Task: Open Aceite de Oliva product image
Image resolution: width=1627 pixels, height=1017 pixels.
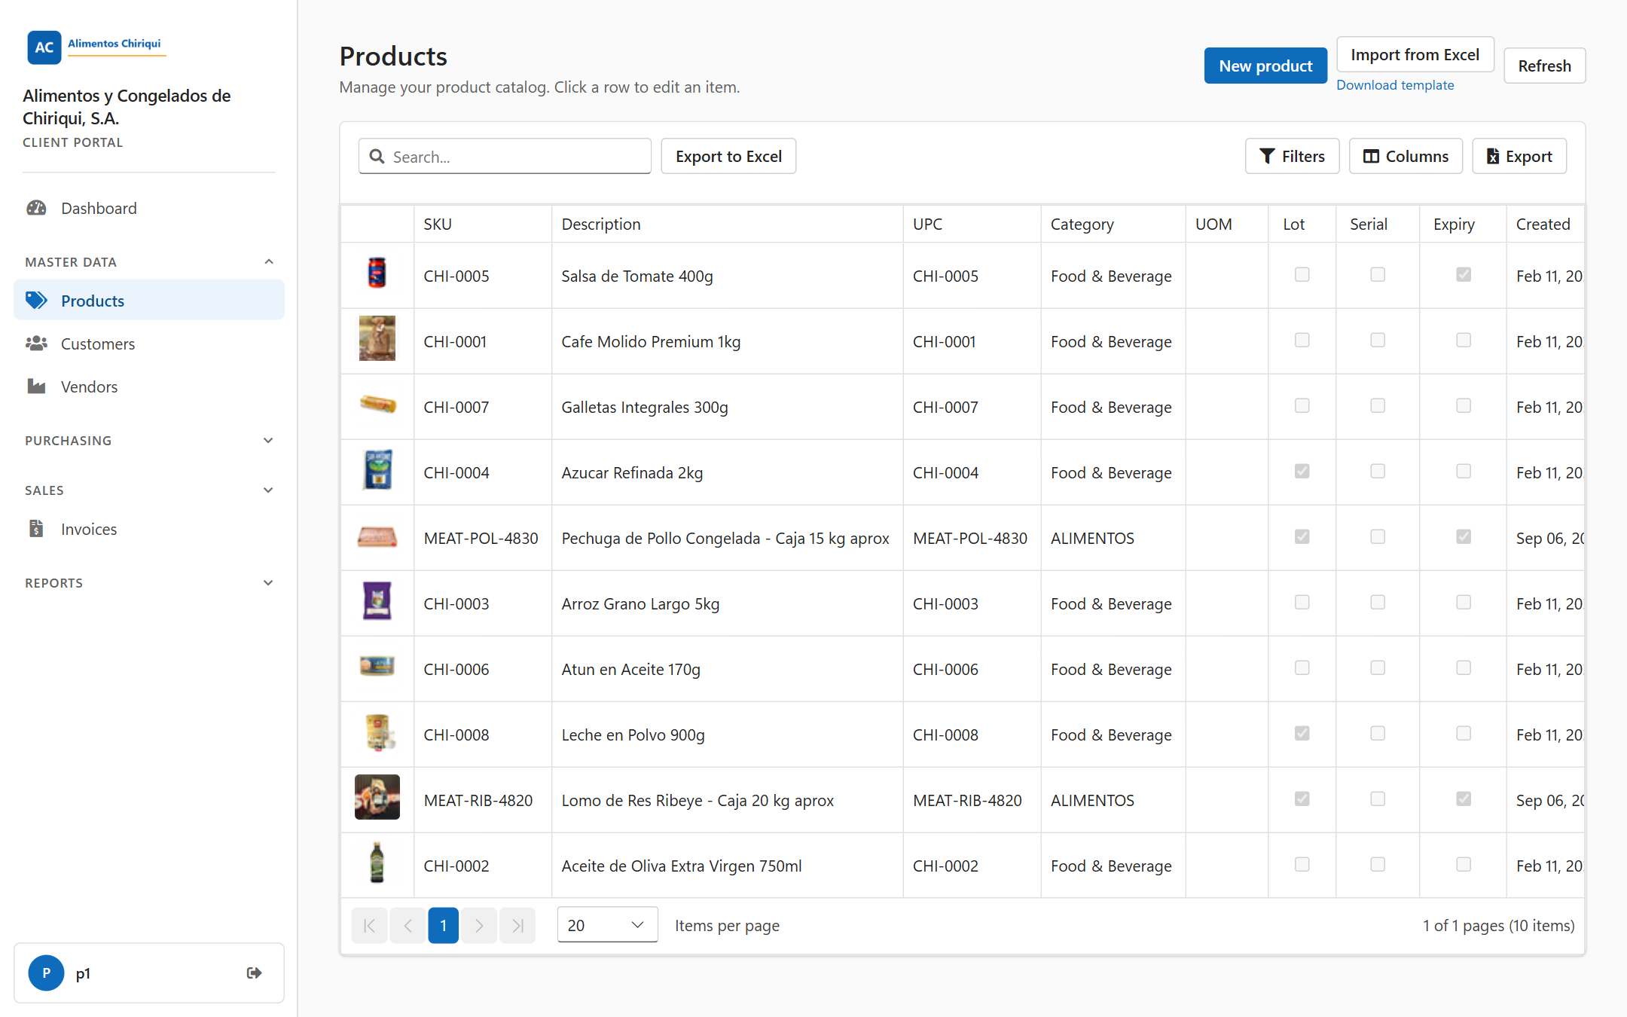Action: click(377, 863)
